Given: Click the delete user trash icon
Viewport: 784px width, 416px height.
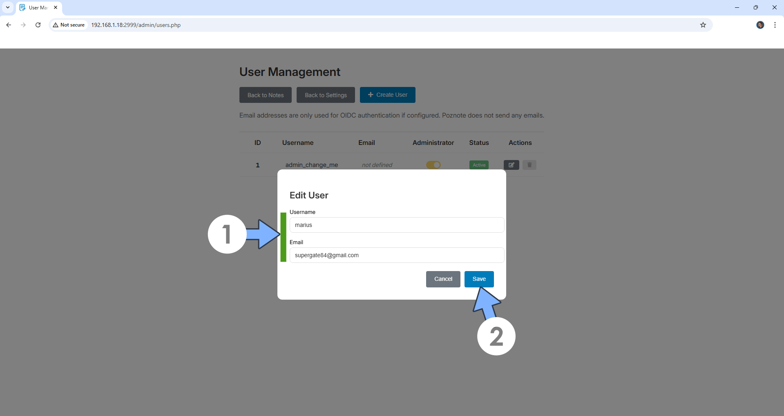Looking at the screenshot, I should (529, 165).
